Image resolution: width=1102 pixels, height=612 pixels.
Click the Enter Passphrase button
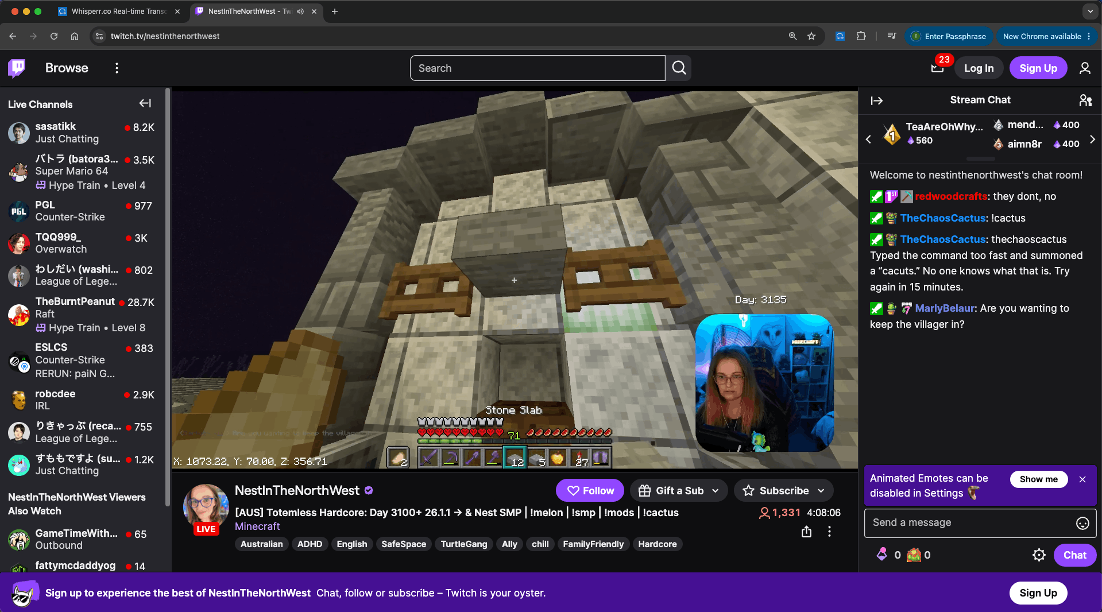click(x=949, y=36)
